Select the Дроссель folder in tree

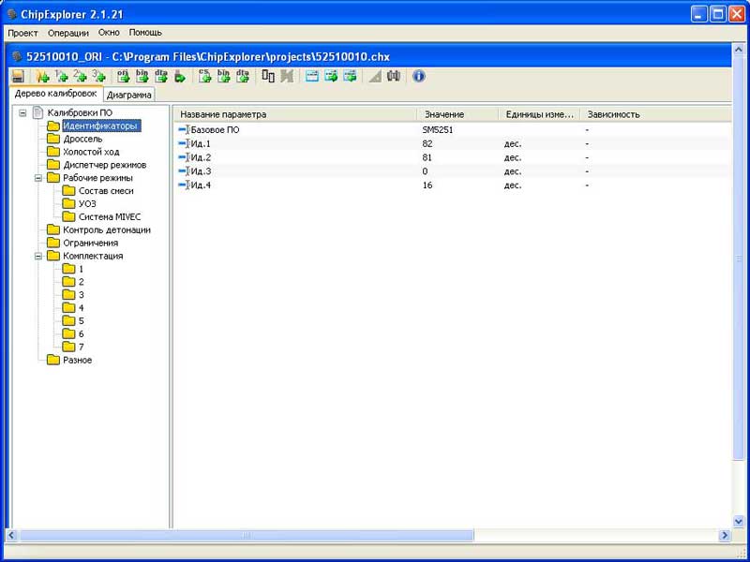[x=82, y=139]
